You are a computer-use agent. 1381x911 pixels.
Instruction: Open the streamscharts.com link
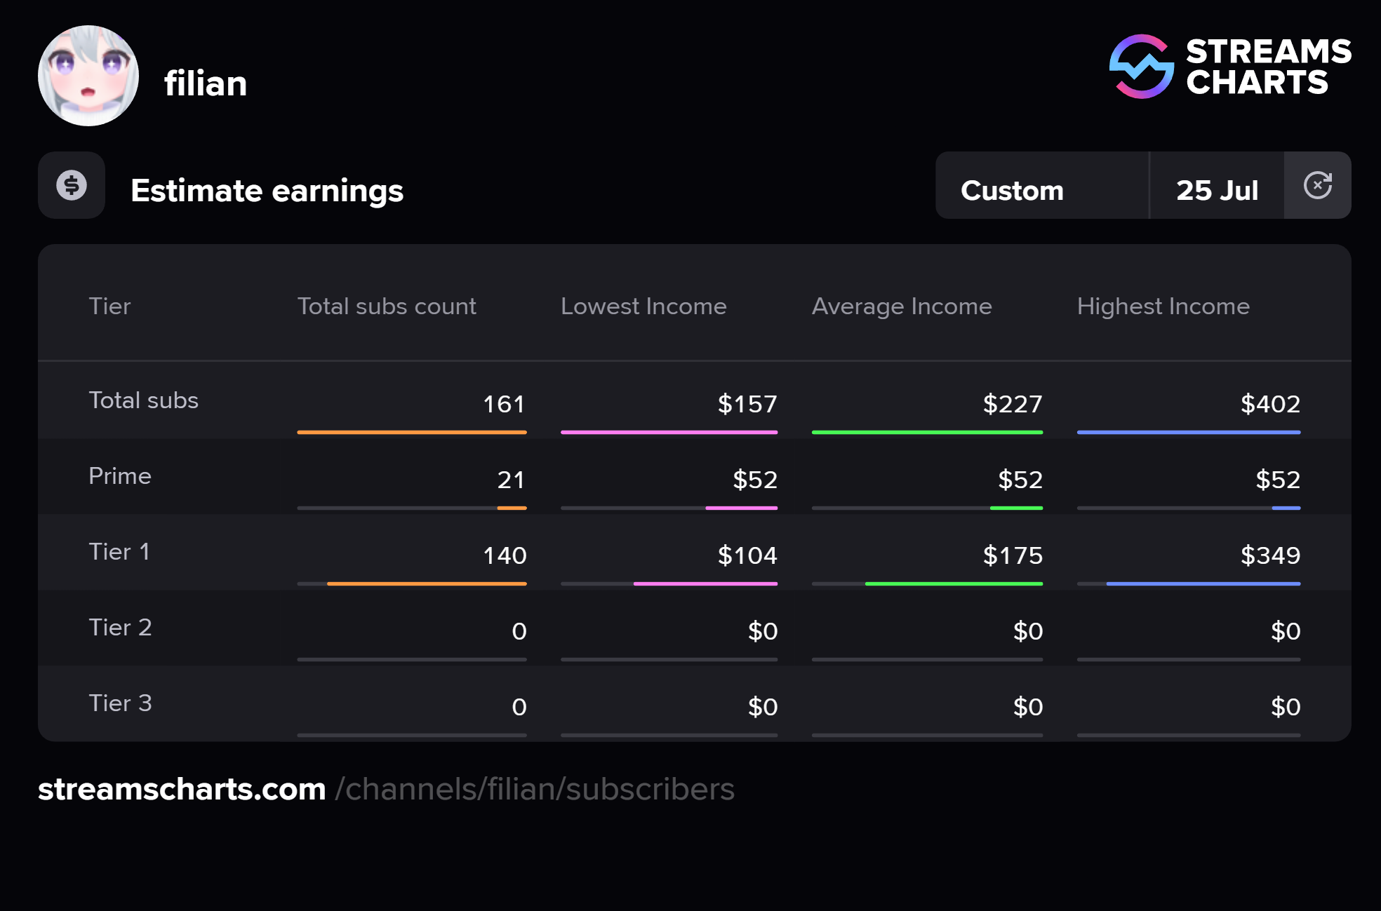[x=182, y=789]
